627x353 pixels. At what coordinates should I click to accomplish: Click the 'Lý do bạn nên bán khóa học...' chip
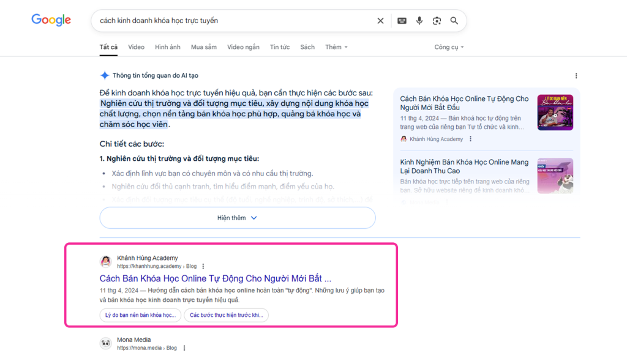(x=140, y=315)
